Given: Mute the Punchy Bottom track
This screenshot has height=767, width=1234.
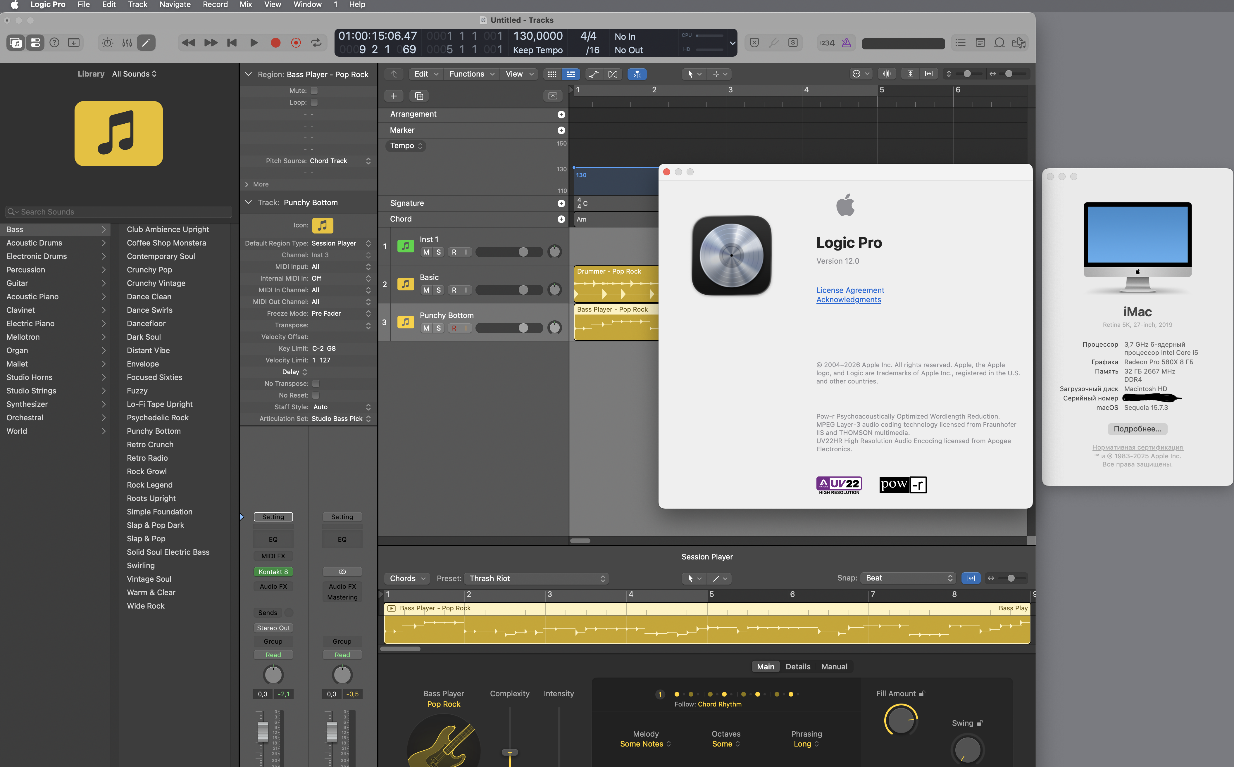Looking at the screenshot, I should coord(426,328).
